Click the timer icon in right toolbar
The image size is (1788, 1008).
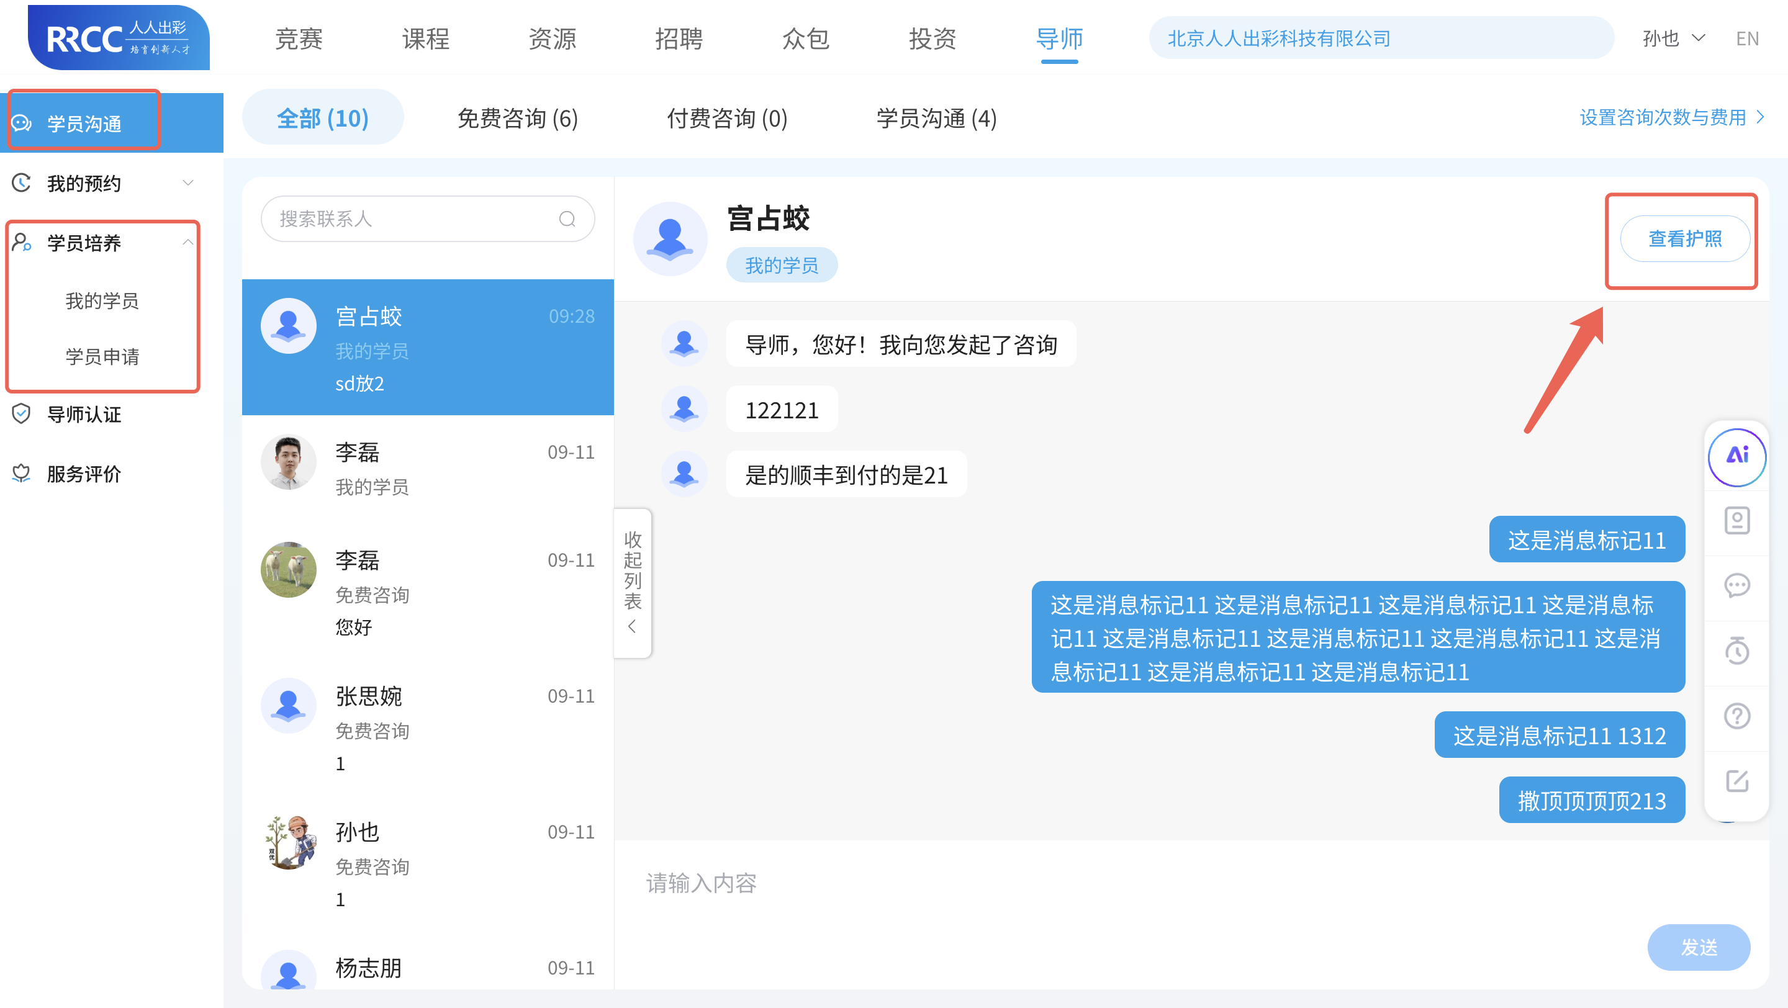(1736, 650)
